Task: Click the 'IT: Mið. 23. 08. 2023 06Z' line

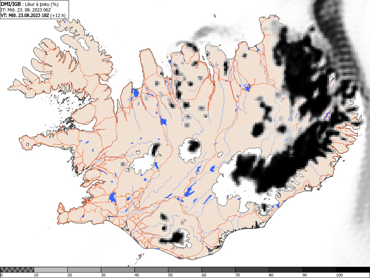Action: (26, 10)
